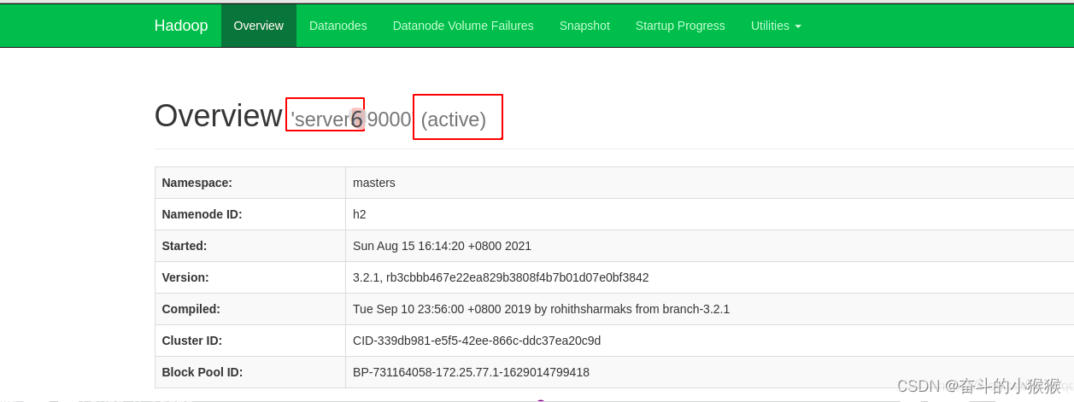The width and height of the screenshot is (1074, 402).
Task: Switch to the Datanodes tab
Action: (x=337, y=26)
